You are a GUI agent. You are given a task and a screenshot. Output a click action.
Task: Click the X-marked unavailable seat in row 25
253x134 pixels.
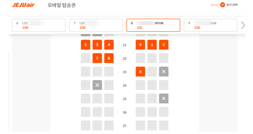[x=164, y=99]
